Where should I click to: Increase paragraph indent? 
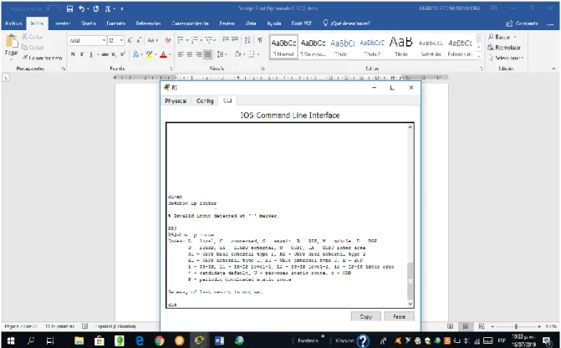click(x=235, y=40)
